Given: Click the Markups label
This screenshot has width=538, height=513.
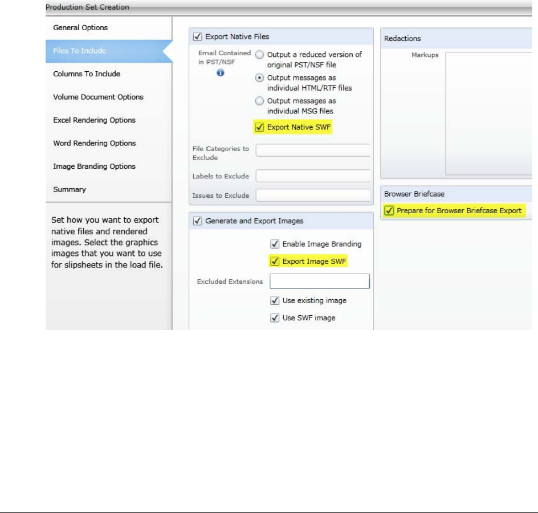Looking at the screenshot, I should (425, 55).
